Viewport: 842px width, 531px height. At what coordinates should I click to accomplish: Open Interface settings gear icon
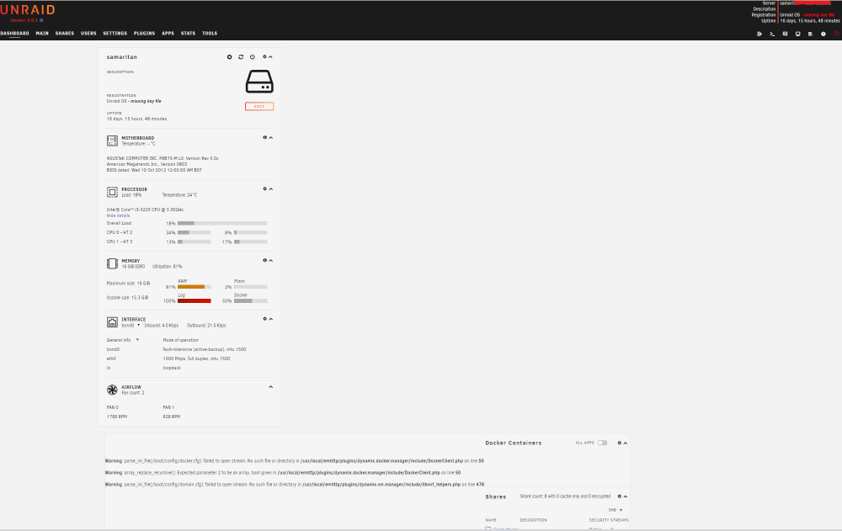pyautogui.click(x=264, y=319)
